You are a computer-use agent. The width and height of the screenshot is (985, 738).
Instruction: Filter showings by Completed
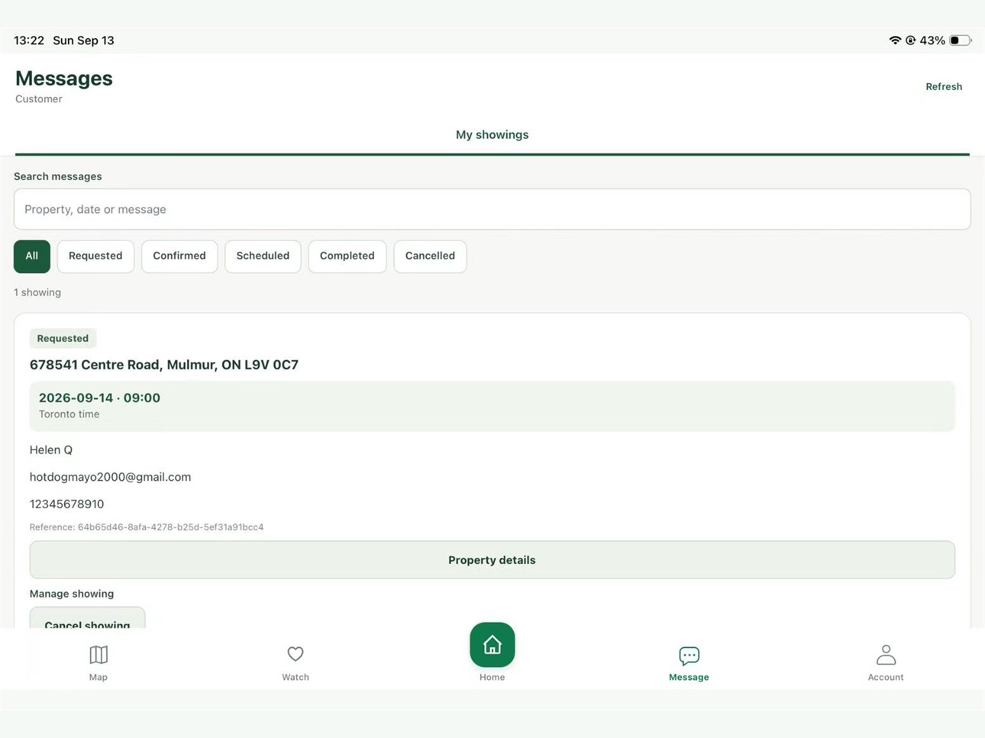[x=347, y=256]
